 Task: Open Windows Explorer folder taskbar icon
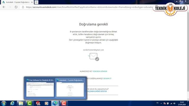tap(21, 103)
